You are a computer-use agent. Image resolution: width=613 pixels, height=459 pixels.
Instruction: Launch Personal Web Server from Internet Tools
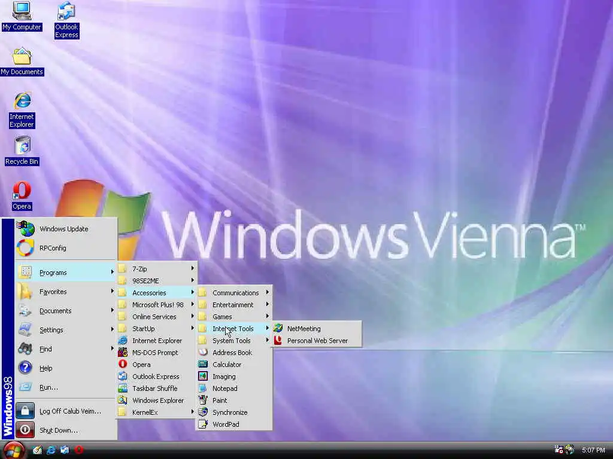pyautogui.click(x=317, y=340)
